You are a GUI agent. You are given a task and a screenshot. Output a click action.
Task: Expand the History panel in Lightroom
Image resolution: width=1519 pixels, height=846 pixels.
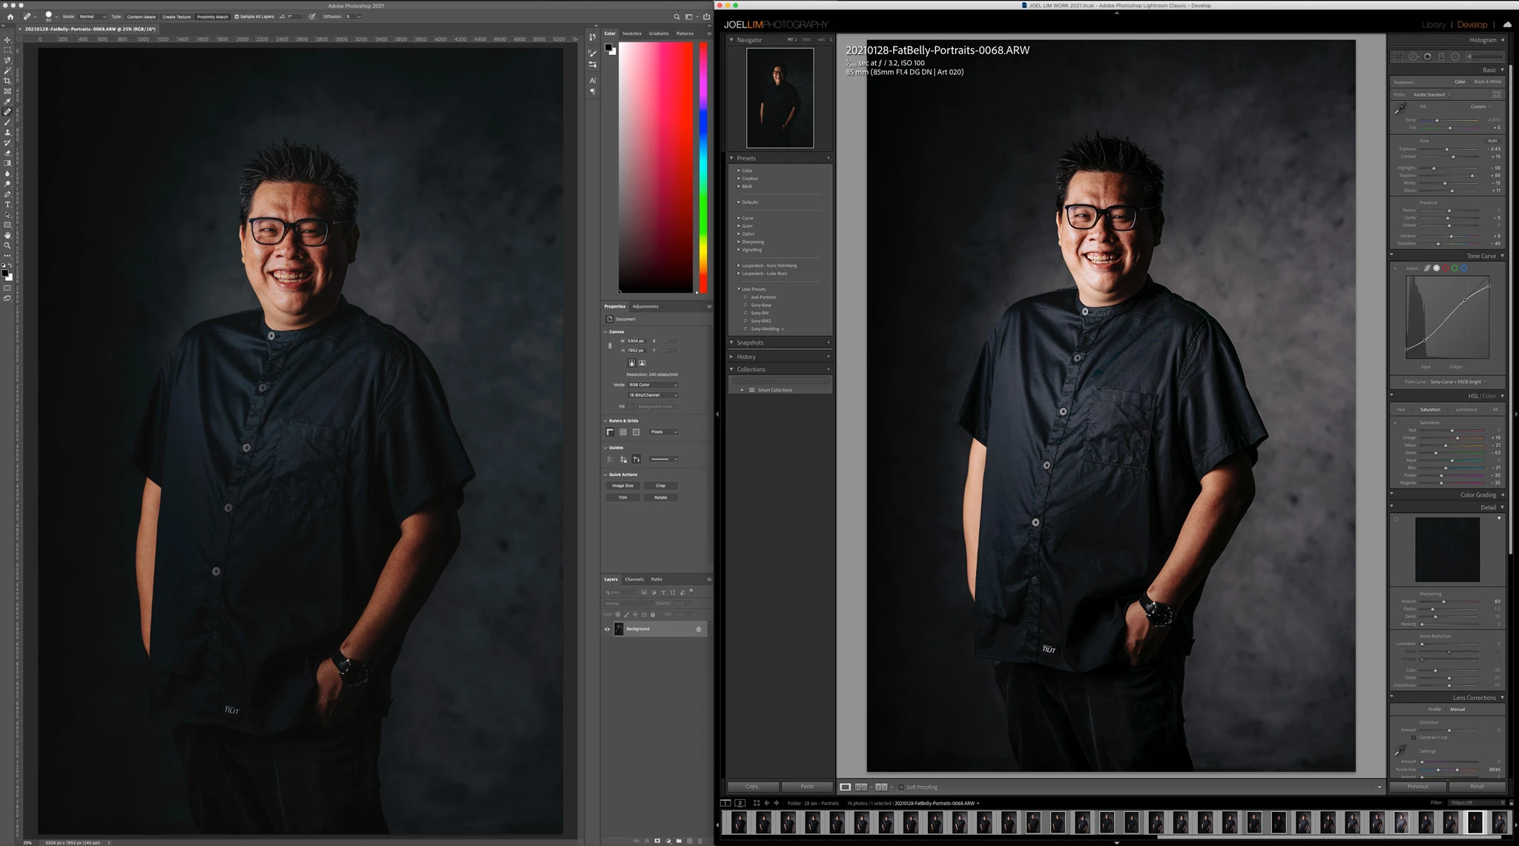click(746, 357)
